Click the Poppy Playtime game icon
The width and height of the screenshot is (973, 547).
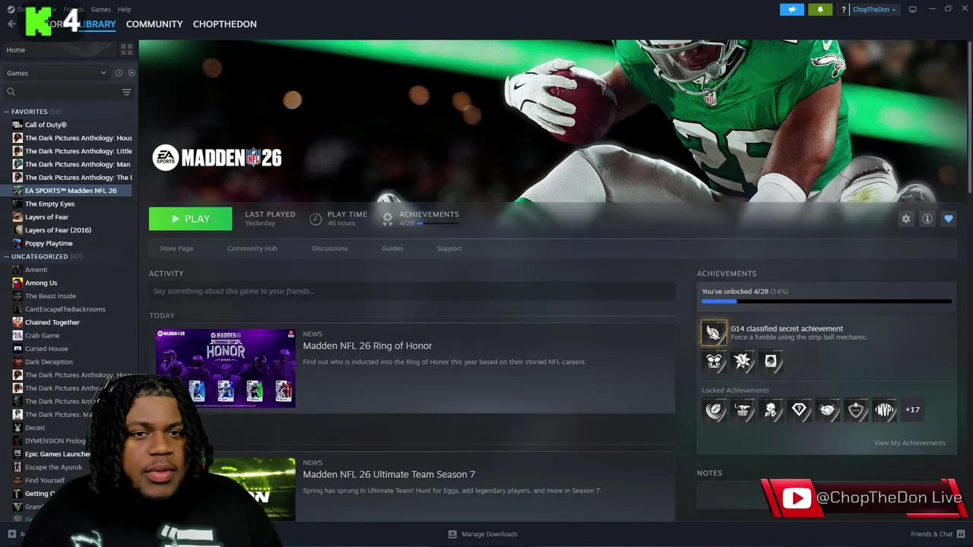[17, 243]
